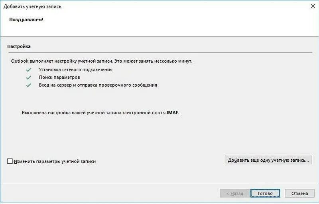319x204 pixels.
Task: Cancel via the Отмена button
Action: click(x=299, y=193)
